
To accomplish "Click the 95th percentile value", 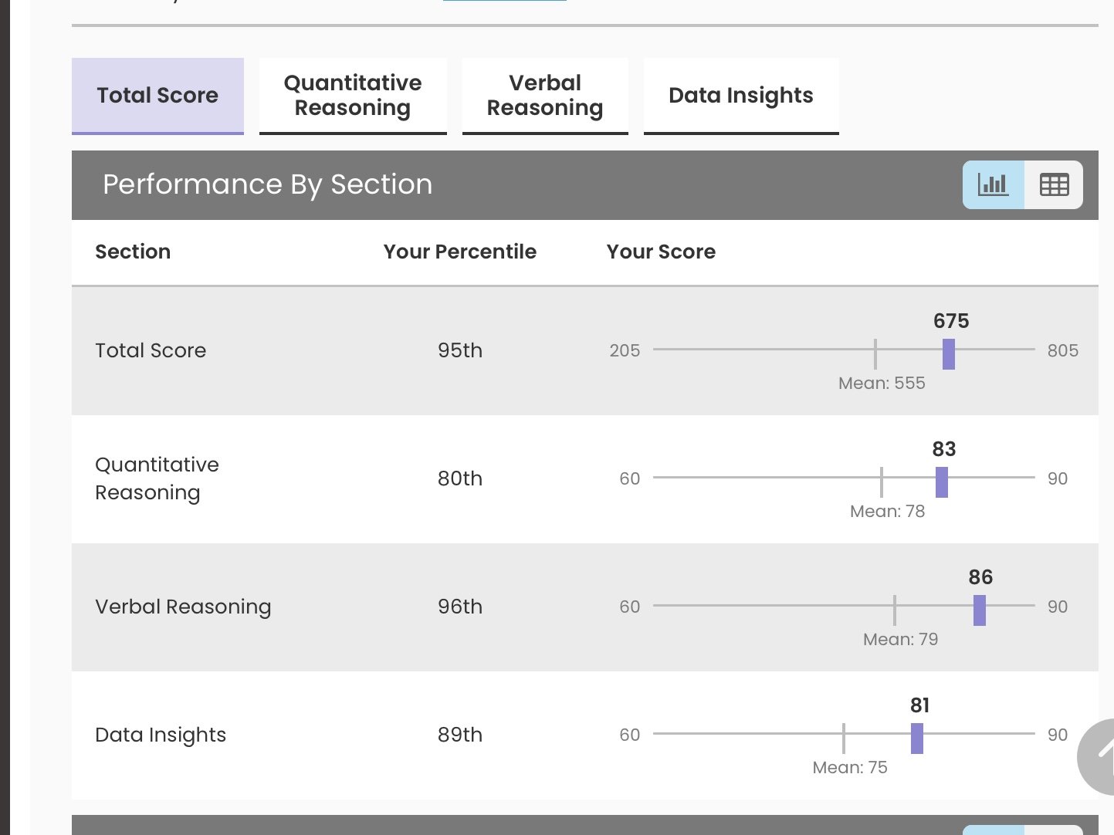I will point(460,350).
